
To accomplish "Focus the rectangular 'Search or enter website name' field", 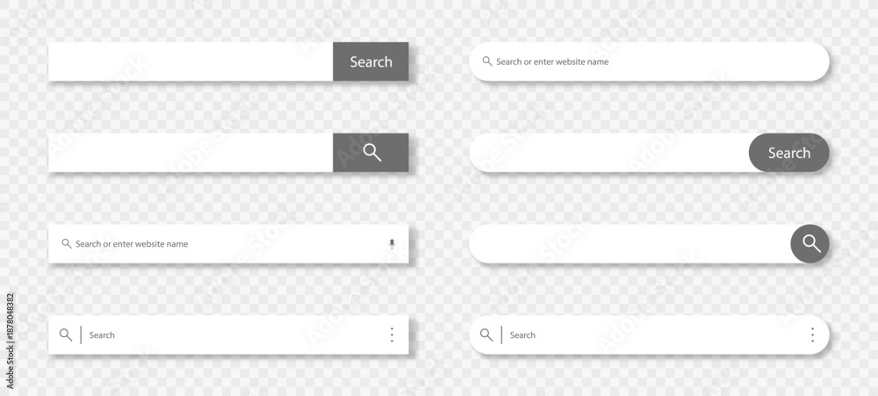I will [x=228, y=243].
